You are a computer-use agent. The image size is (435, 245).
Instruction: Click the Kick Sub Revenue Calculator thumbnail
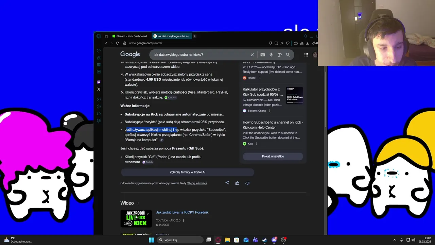click(x=294, y=95)
